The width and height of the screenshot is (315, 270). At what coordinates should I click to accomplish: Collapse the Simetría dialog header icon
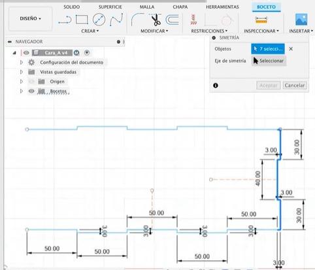pos(214,38)
